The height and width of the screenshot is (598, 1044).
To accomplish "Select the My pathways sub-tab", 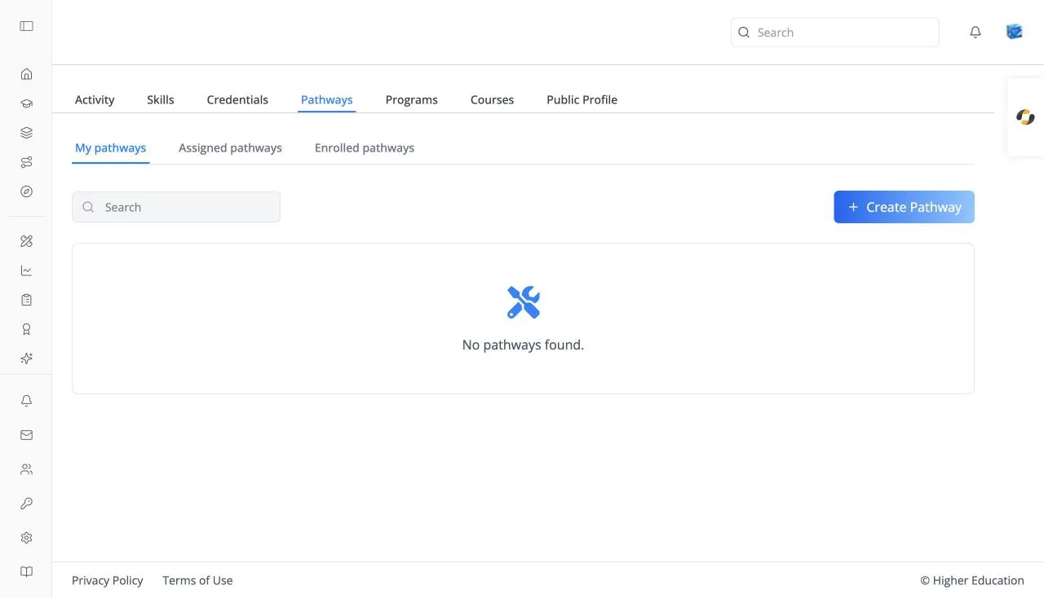I will point(111,147).
